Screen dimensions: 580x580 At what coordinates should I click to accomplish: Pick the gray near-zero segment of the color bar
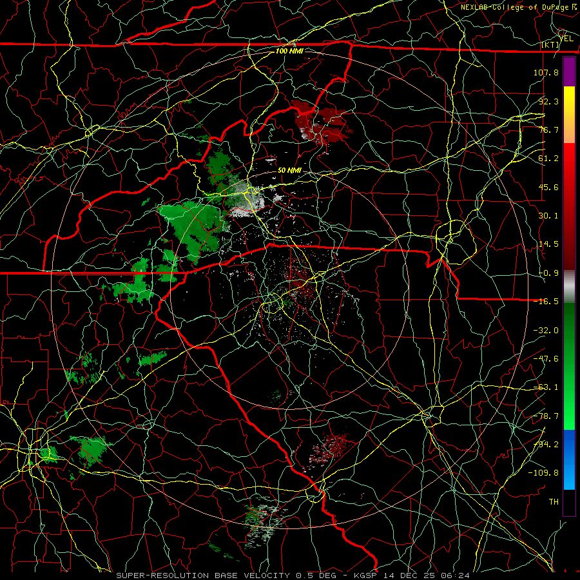[x=569, y=287]
